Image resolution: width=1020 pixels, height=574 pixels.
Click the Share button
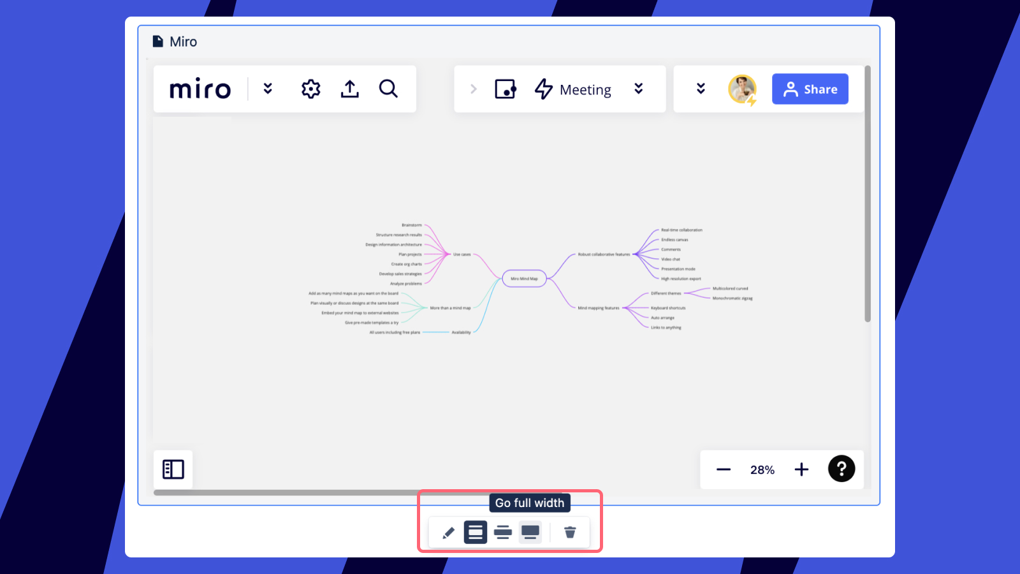pos(810,89)
